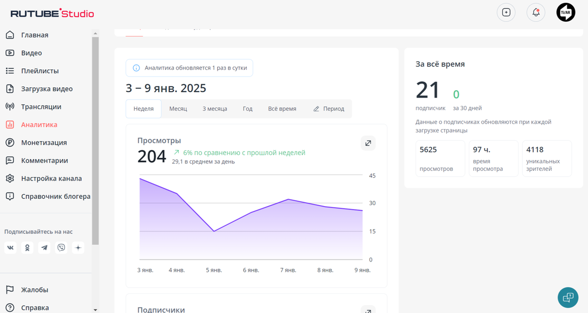
Task: Click the Загрузка видео upload icon
Action: [x=10, y=89]
